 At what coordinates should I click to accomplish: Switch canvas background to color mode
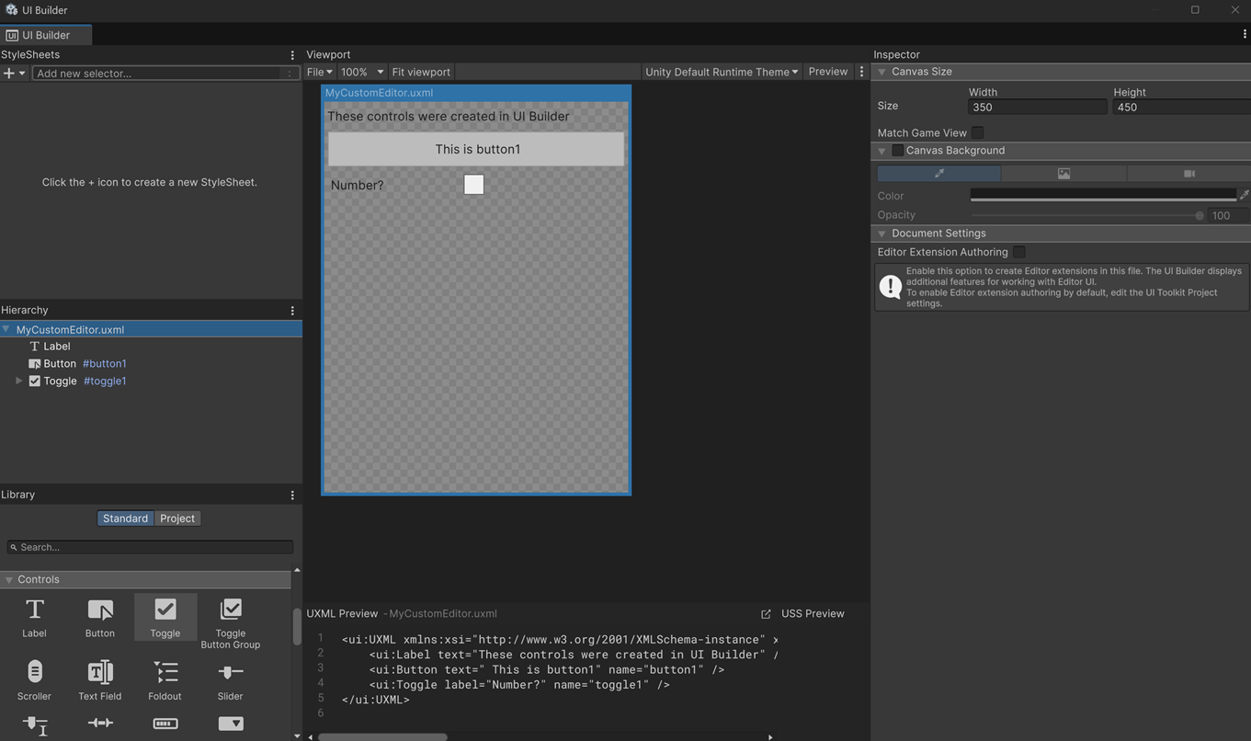[x=938, y=173]
